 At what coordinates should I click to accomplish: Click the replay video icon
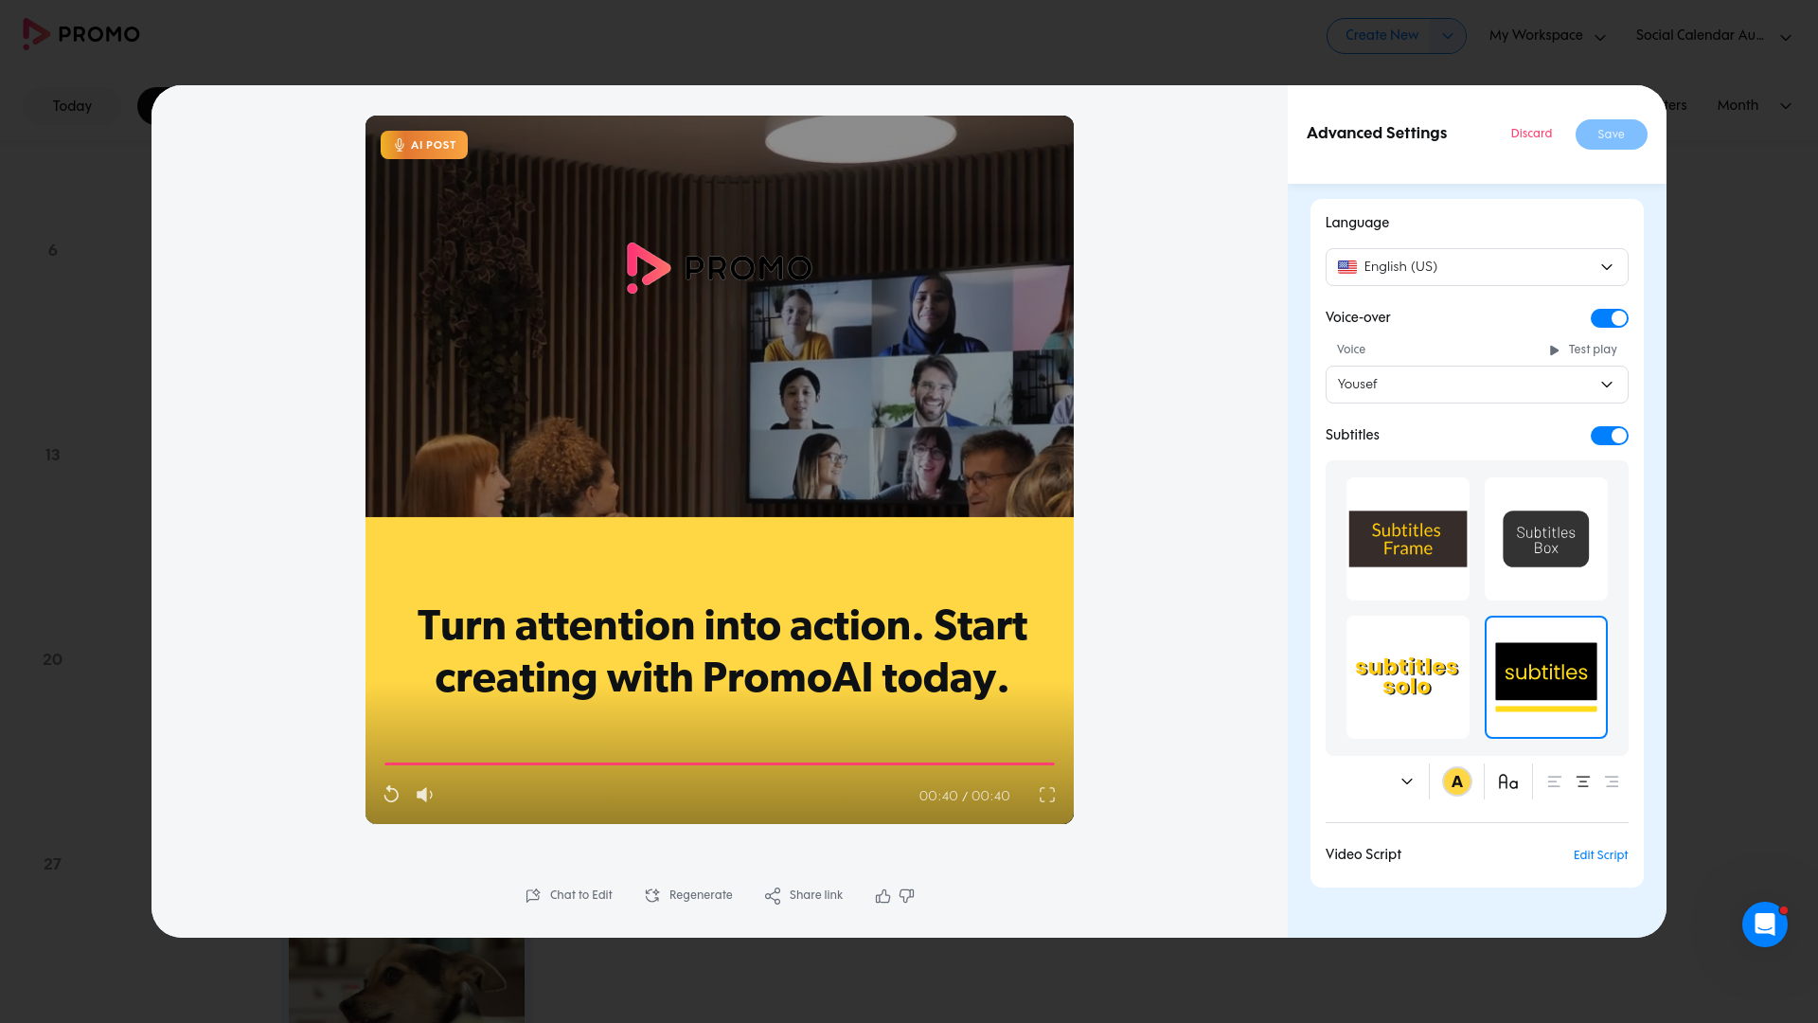point(391,795)
